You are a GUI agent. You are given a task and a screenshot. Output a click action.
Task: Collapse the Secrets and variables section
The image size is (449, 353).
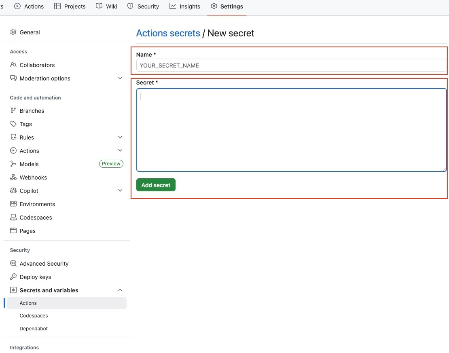click(x=120, y=290)
